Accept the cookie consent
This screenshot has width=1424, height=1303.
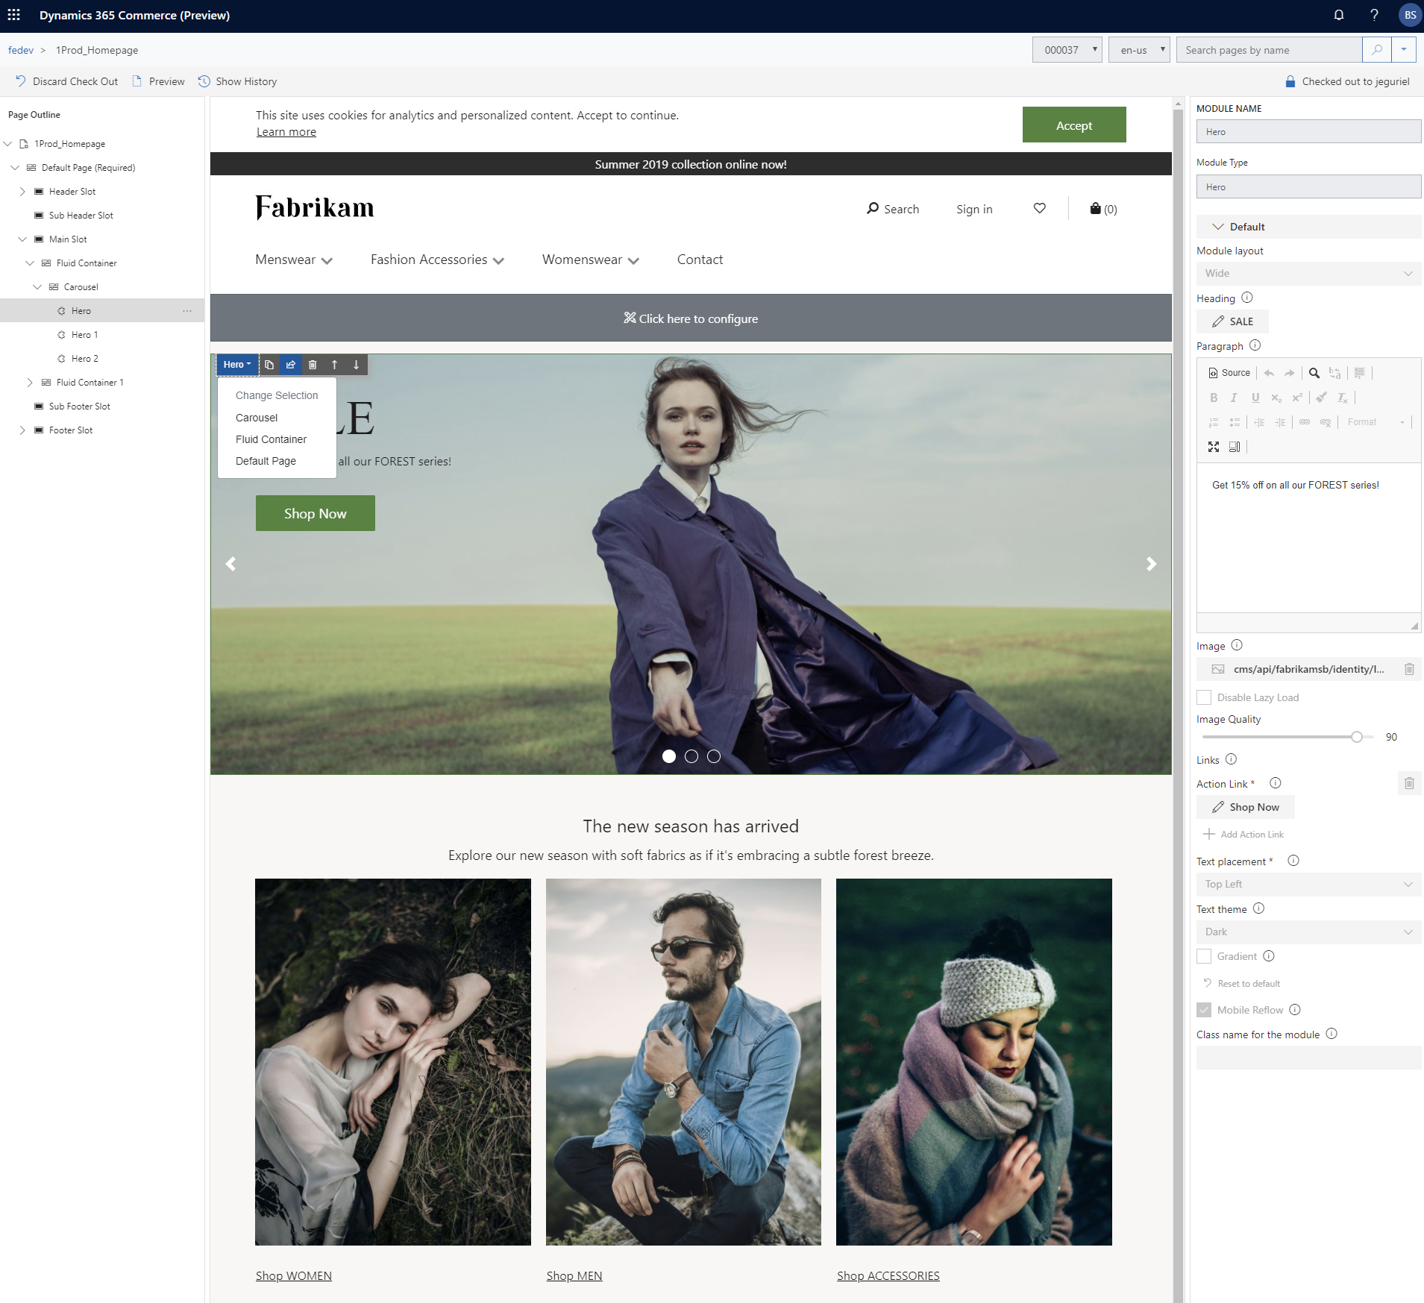1074,125
